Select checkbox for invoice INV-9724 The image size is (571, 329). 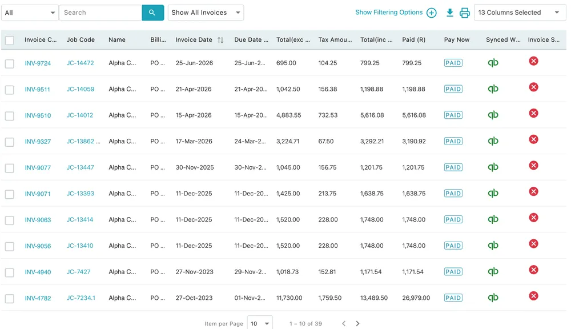10,64
